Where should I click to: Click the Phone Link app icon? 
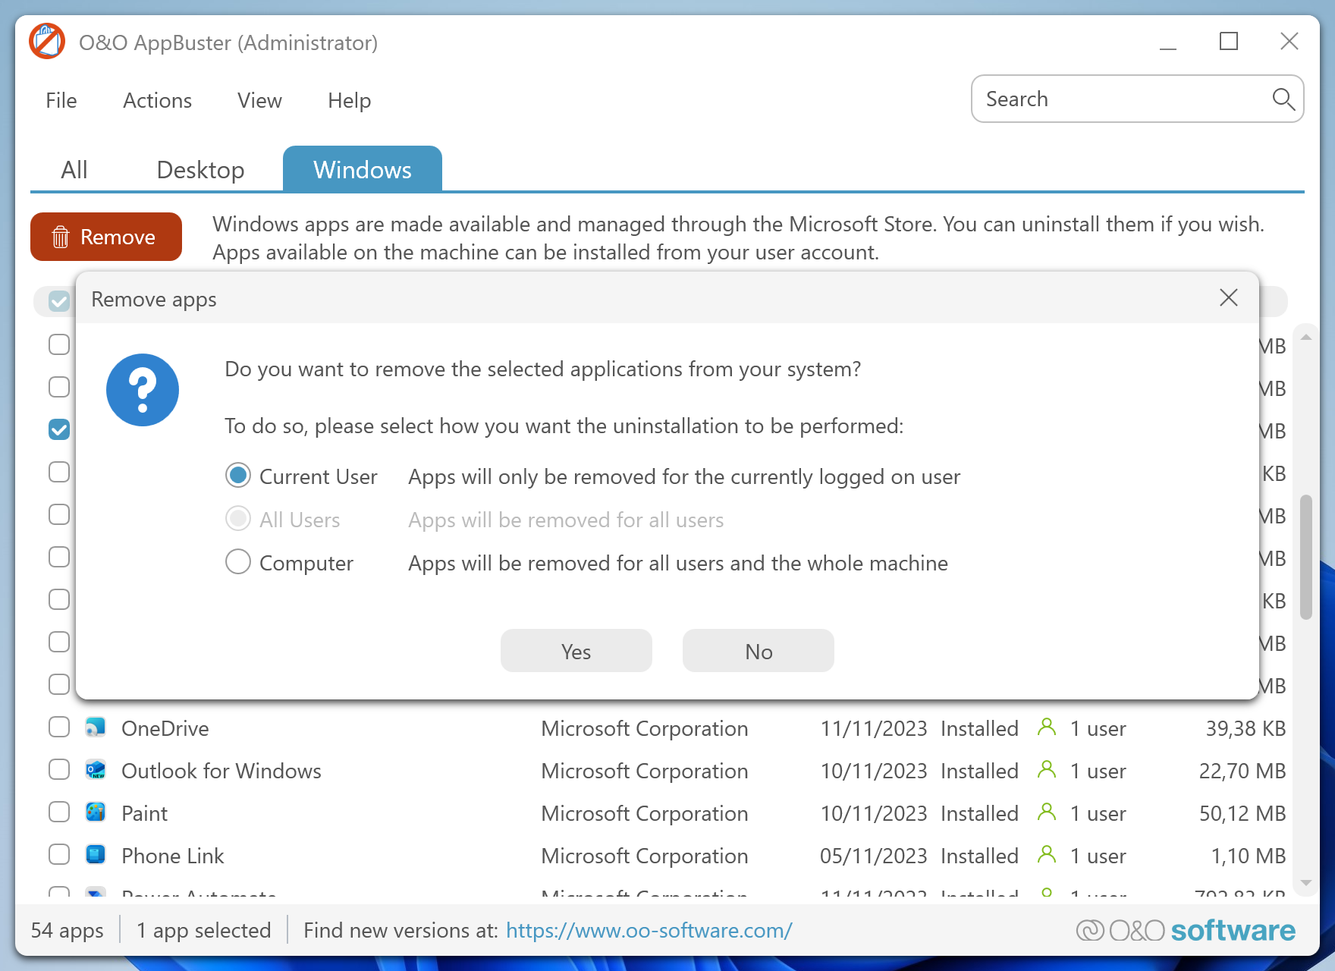point(96,855)
